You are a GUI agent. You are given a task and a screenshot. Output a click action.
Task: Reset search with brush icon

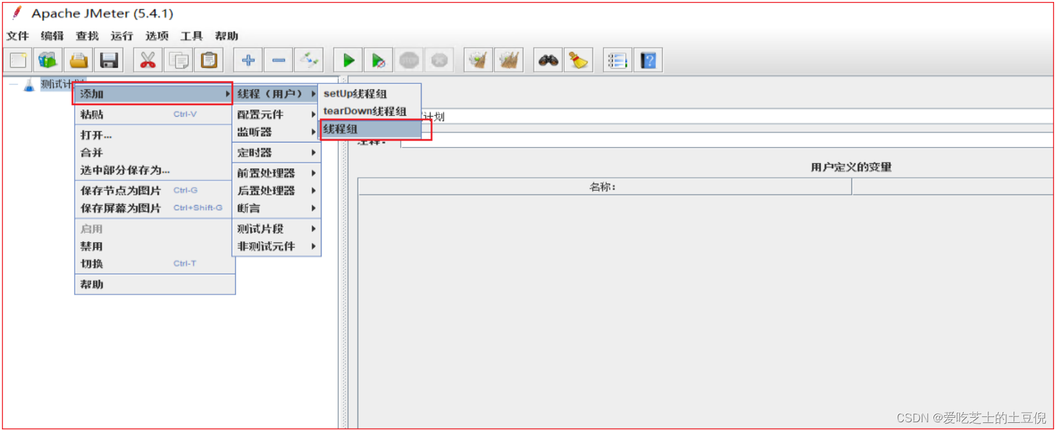[578, 61]
